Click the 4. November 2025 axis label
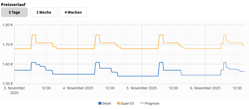 [78, 88]
